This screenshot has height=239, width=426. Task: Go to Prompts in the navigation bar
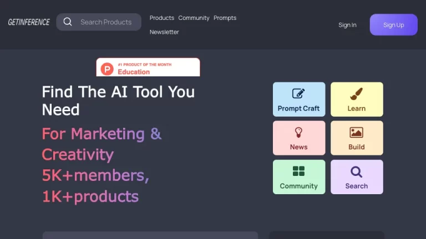click(225, 18)
